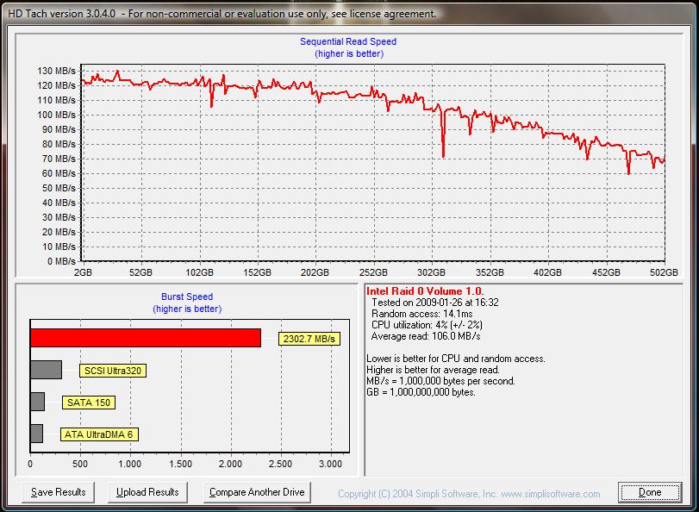Click the Average read 106.0 MB/s line
This screenshot has width=699, height=512.
pyautogui.click(x=425, y=336)
